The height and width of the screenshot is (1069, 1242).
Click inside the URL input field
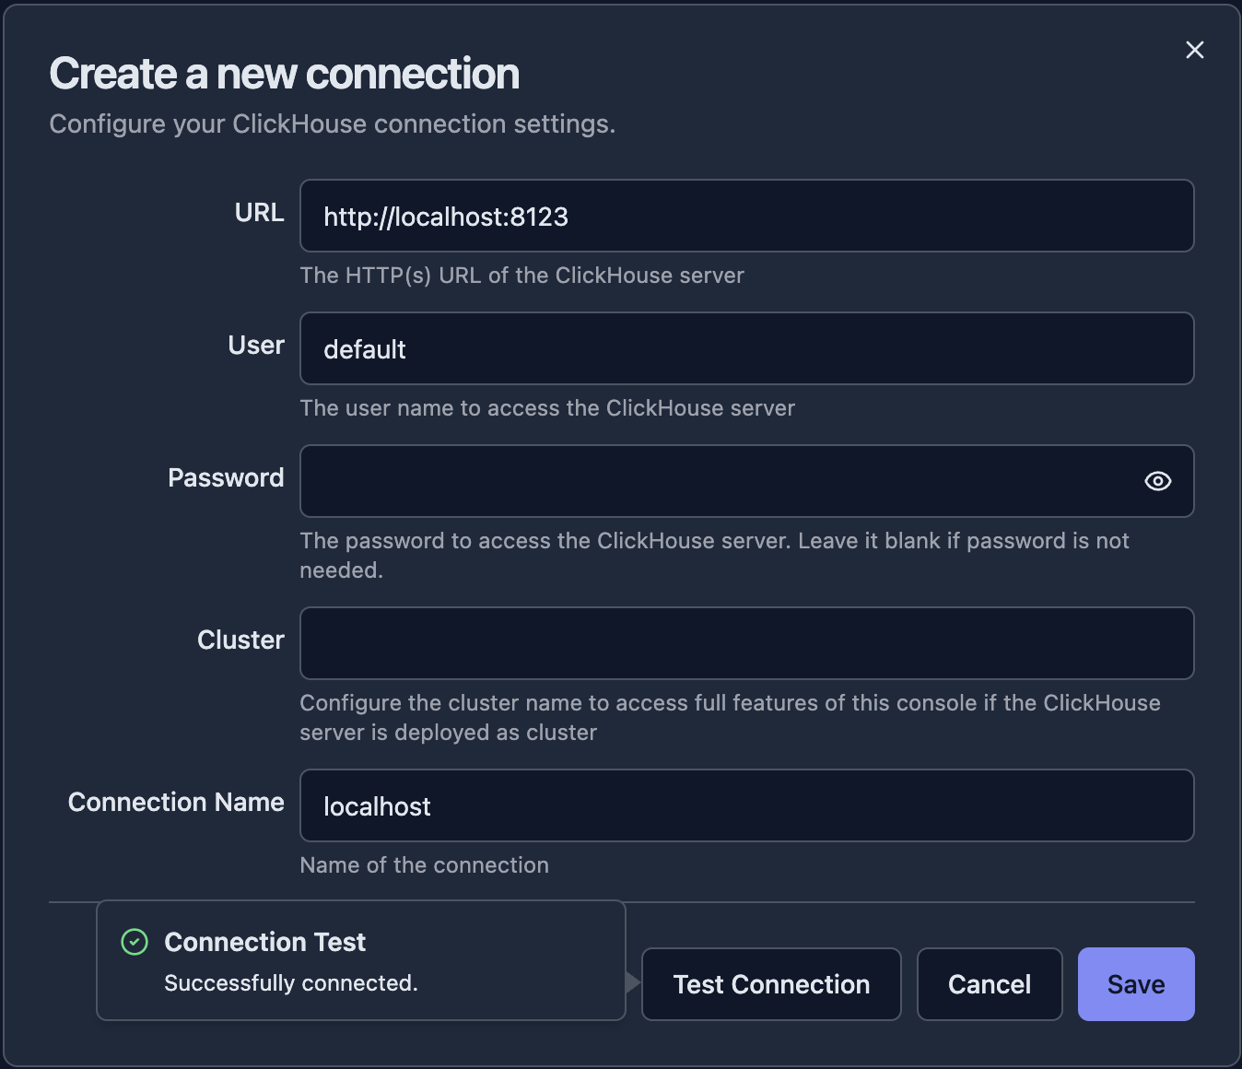point(746,216)
